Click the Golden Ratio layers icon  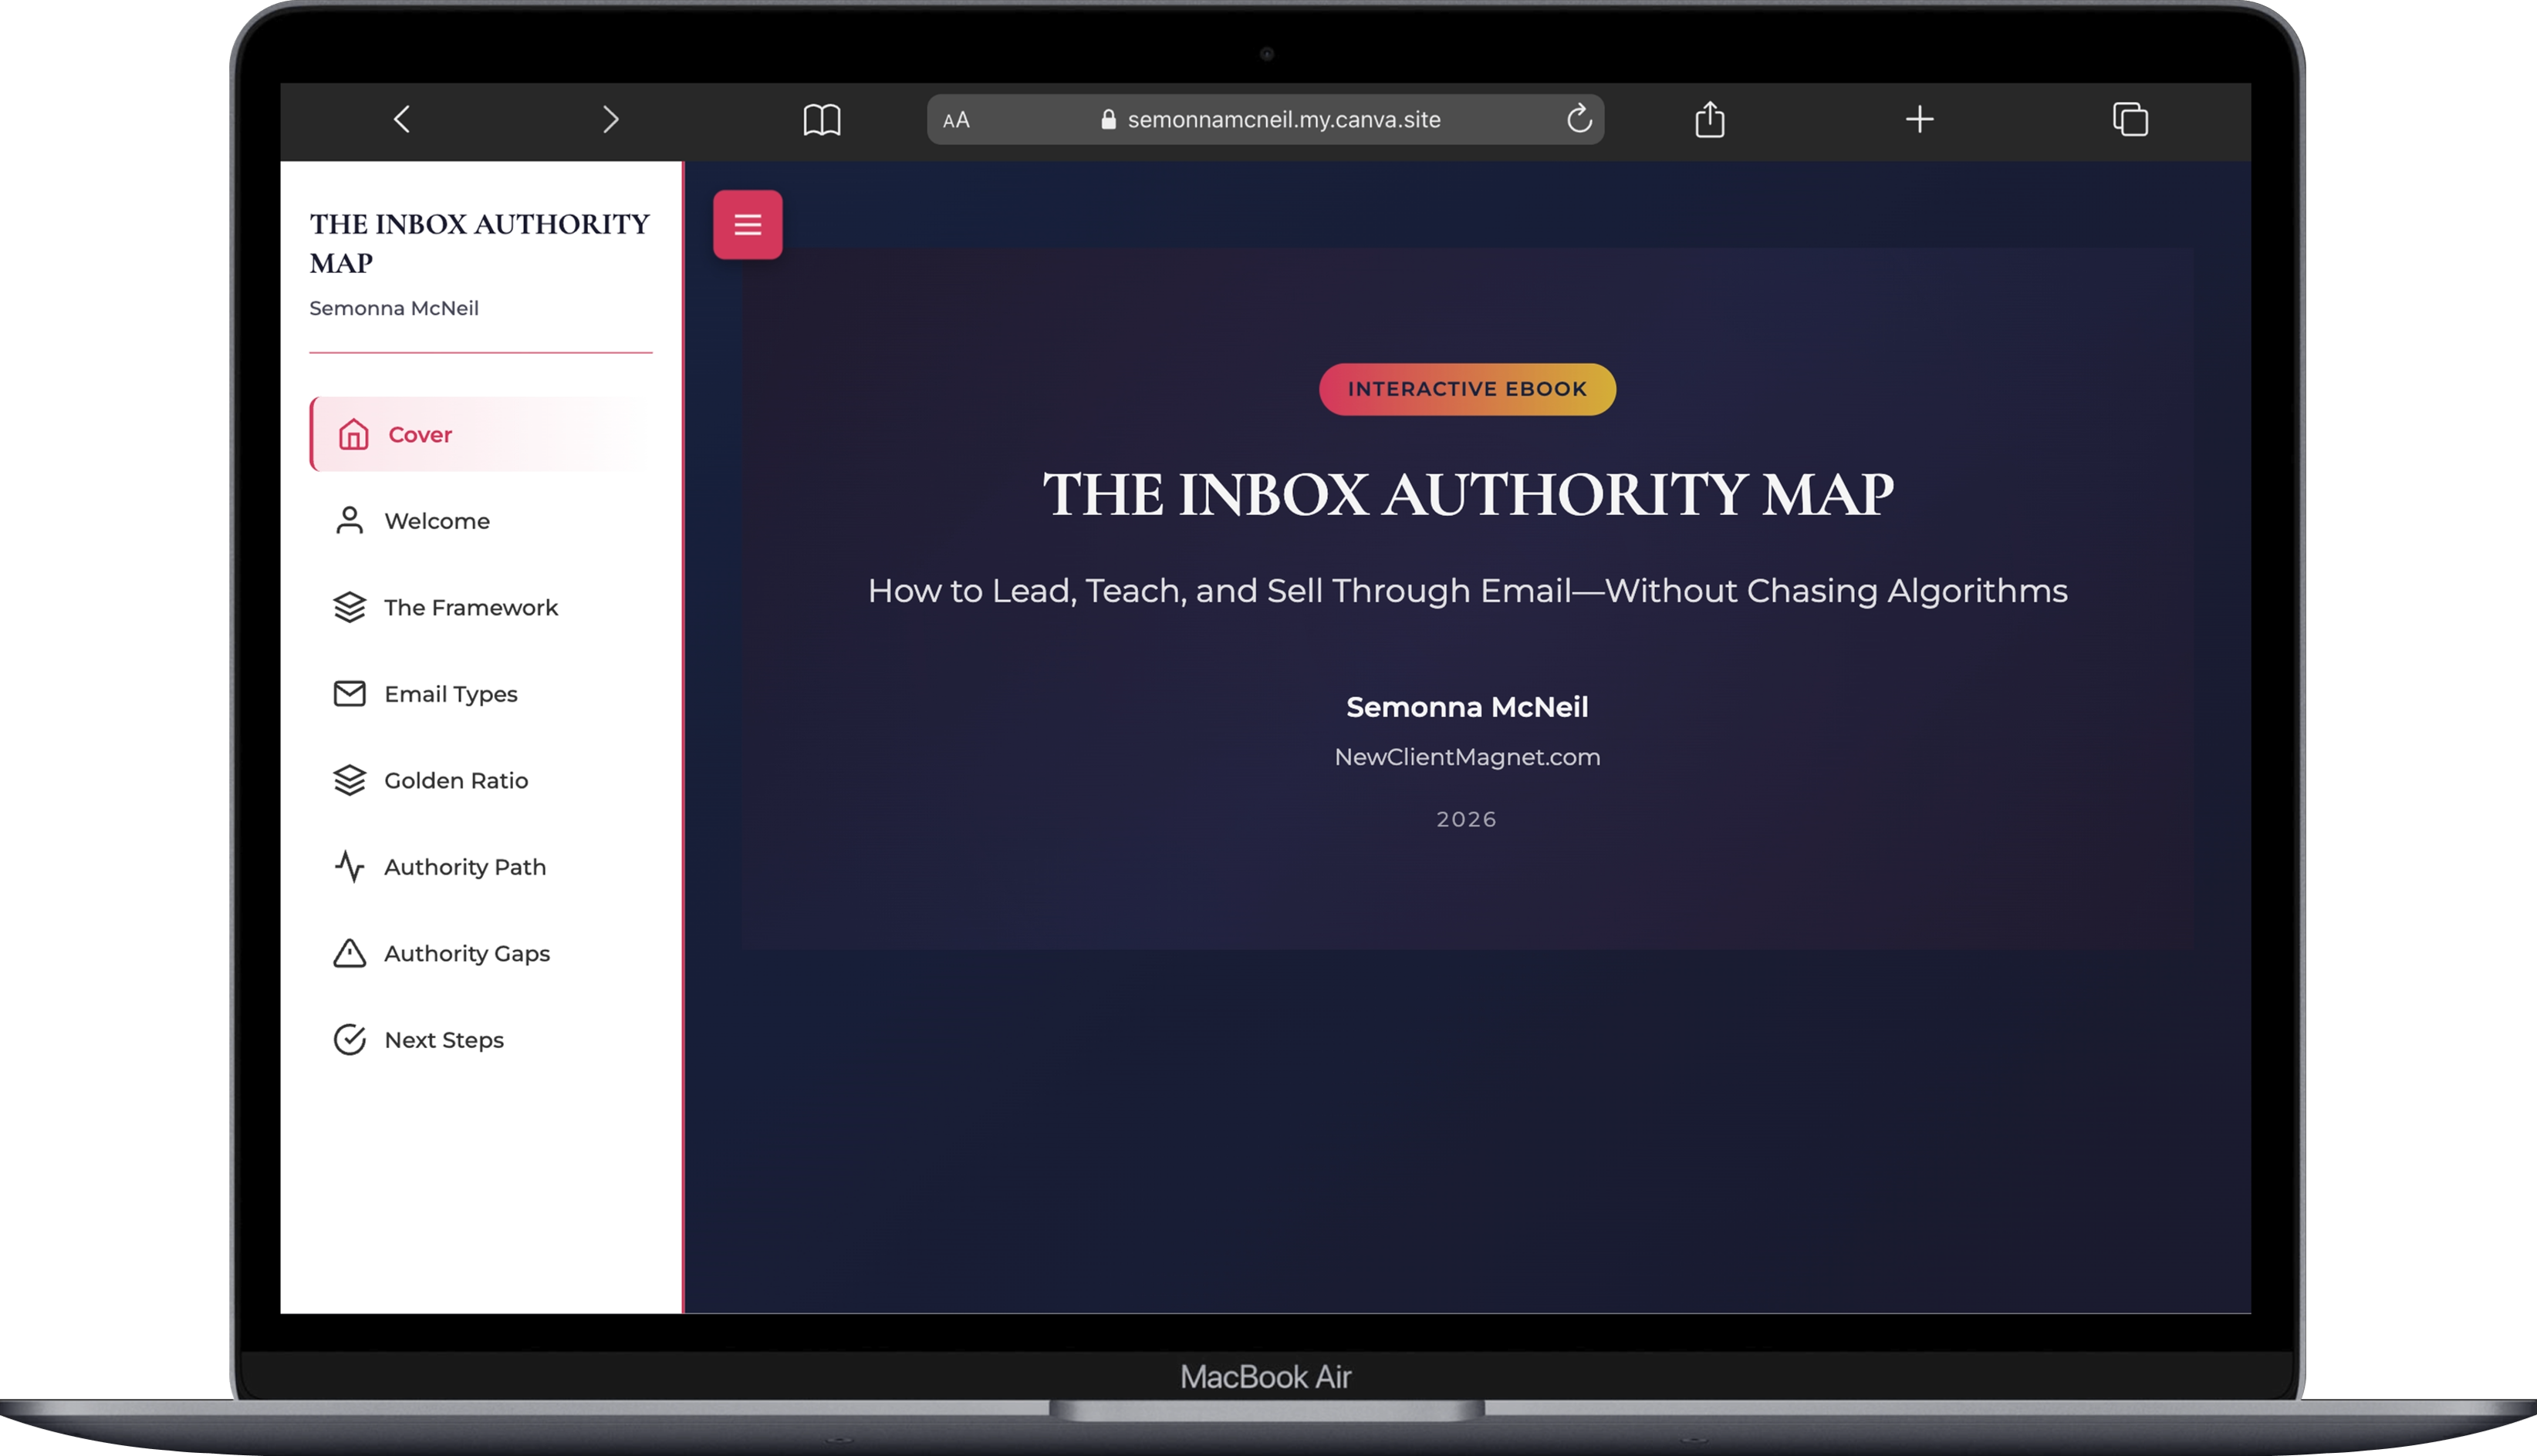(x=349, y=780)
